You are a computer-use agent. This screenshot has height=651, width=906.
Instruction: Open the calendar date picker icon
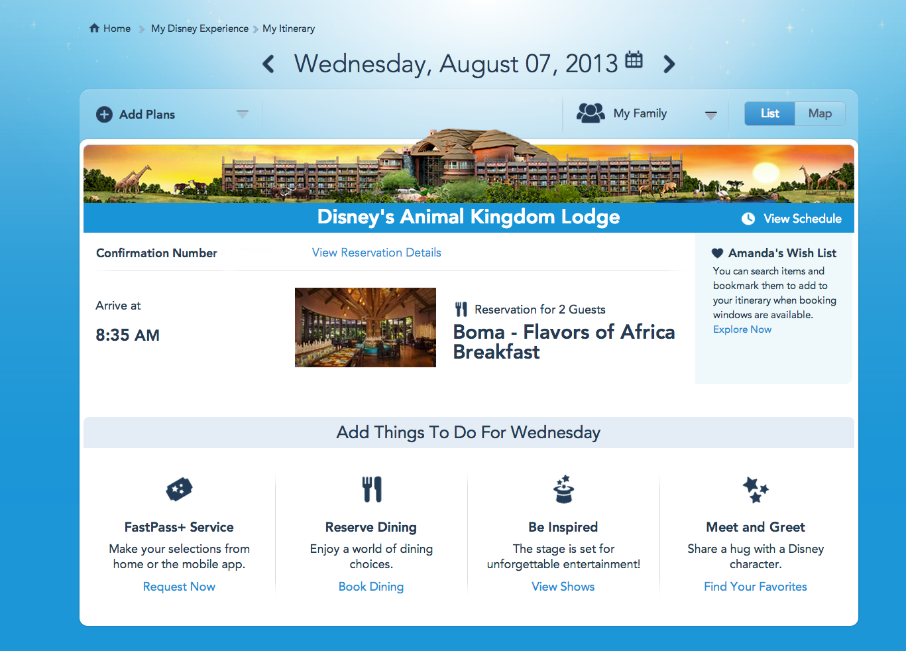click(634, 60)
